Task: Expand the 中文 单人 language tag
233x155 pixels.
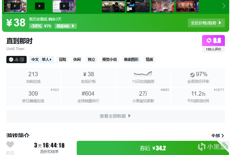Action: [x=41, y=59]
